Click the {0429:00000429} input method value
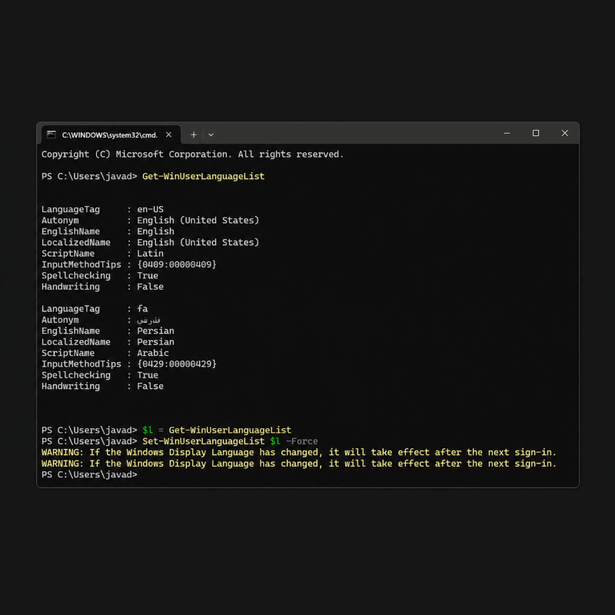 177,364
